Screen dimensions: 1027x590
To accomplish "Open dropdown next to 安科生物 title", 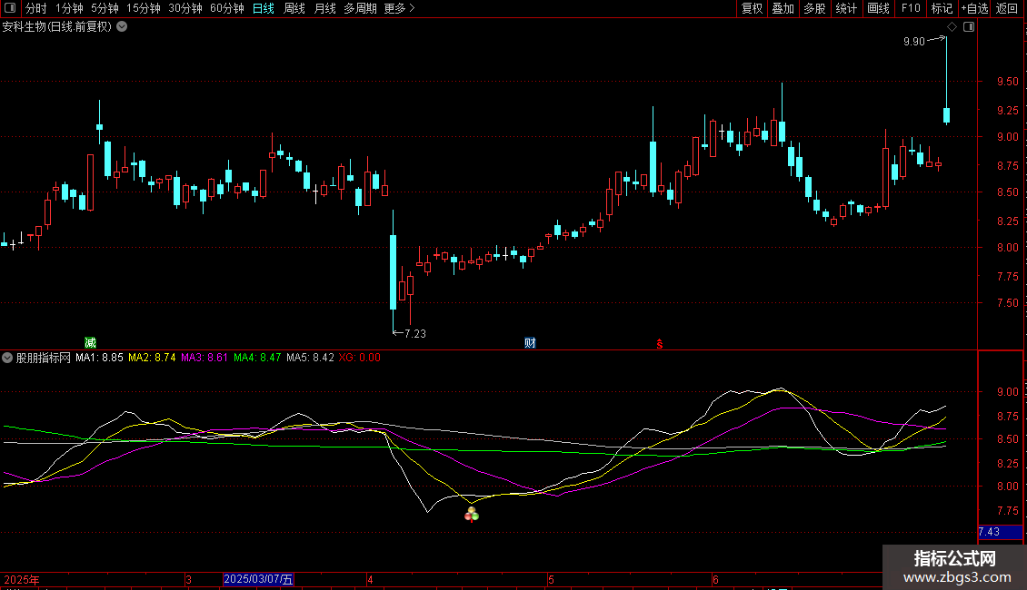I will [122, 27].
